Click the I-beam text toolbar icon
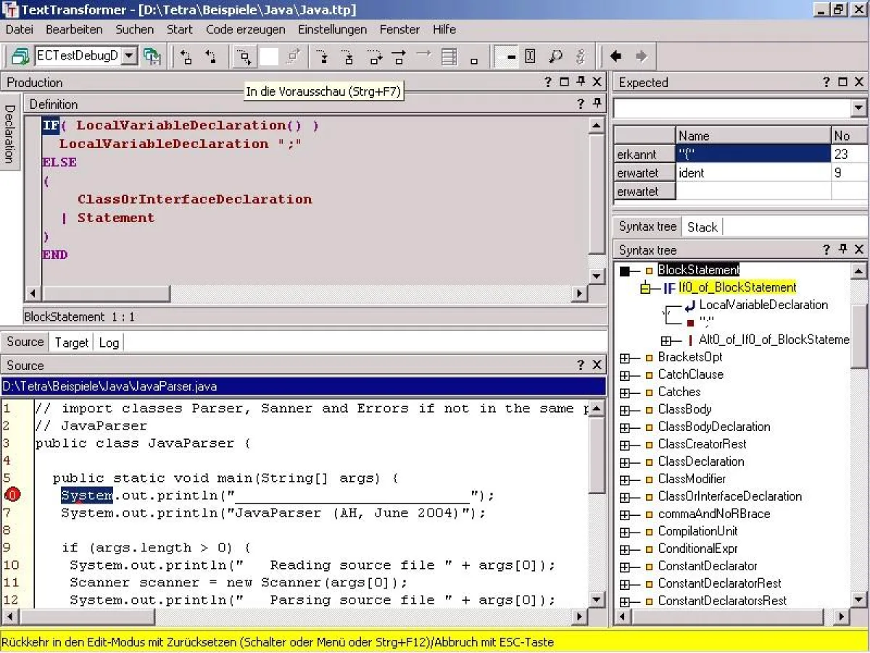This screenshot has width=870, height=653. point(531,56)
